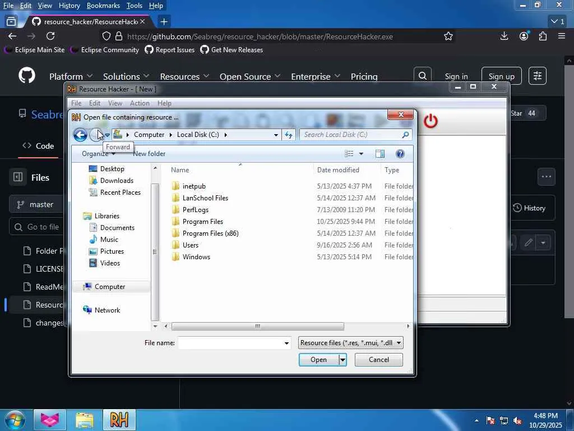Open the Videos library
574x431 pixels.
pos(110,263)
